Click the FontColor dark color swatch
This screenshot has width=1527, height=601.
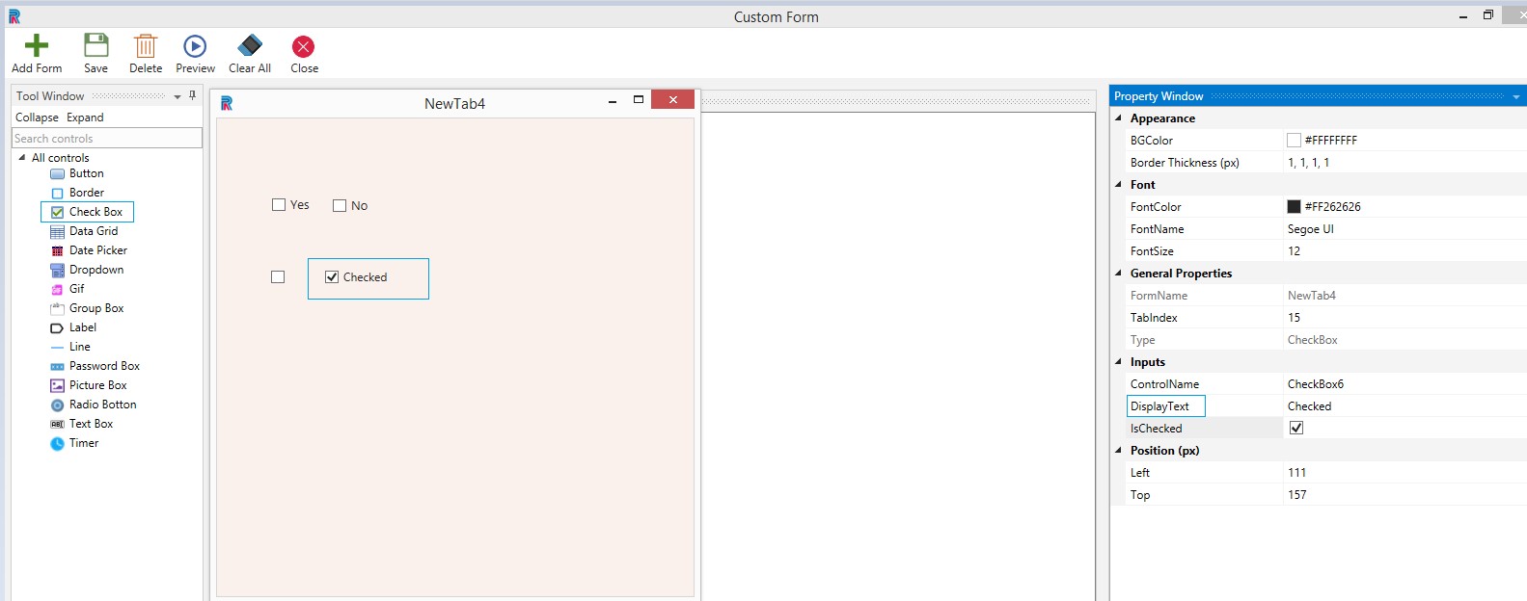[1294, 207]
